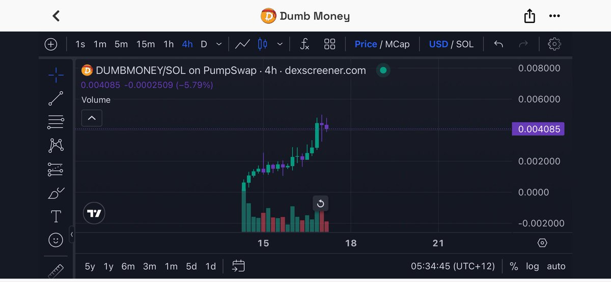
Task: Switch quote currency to USD
Action: coord(438,44)
